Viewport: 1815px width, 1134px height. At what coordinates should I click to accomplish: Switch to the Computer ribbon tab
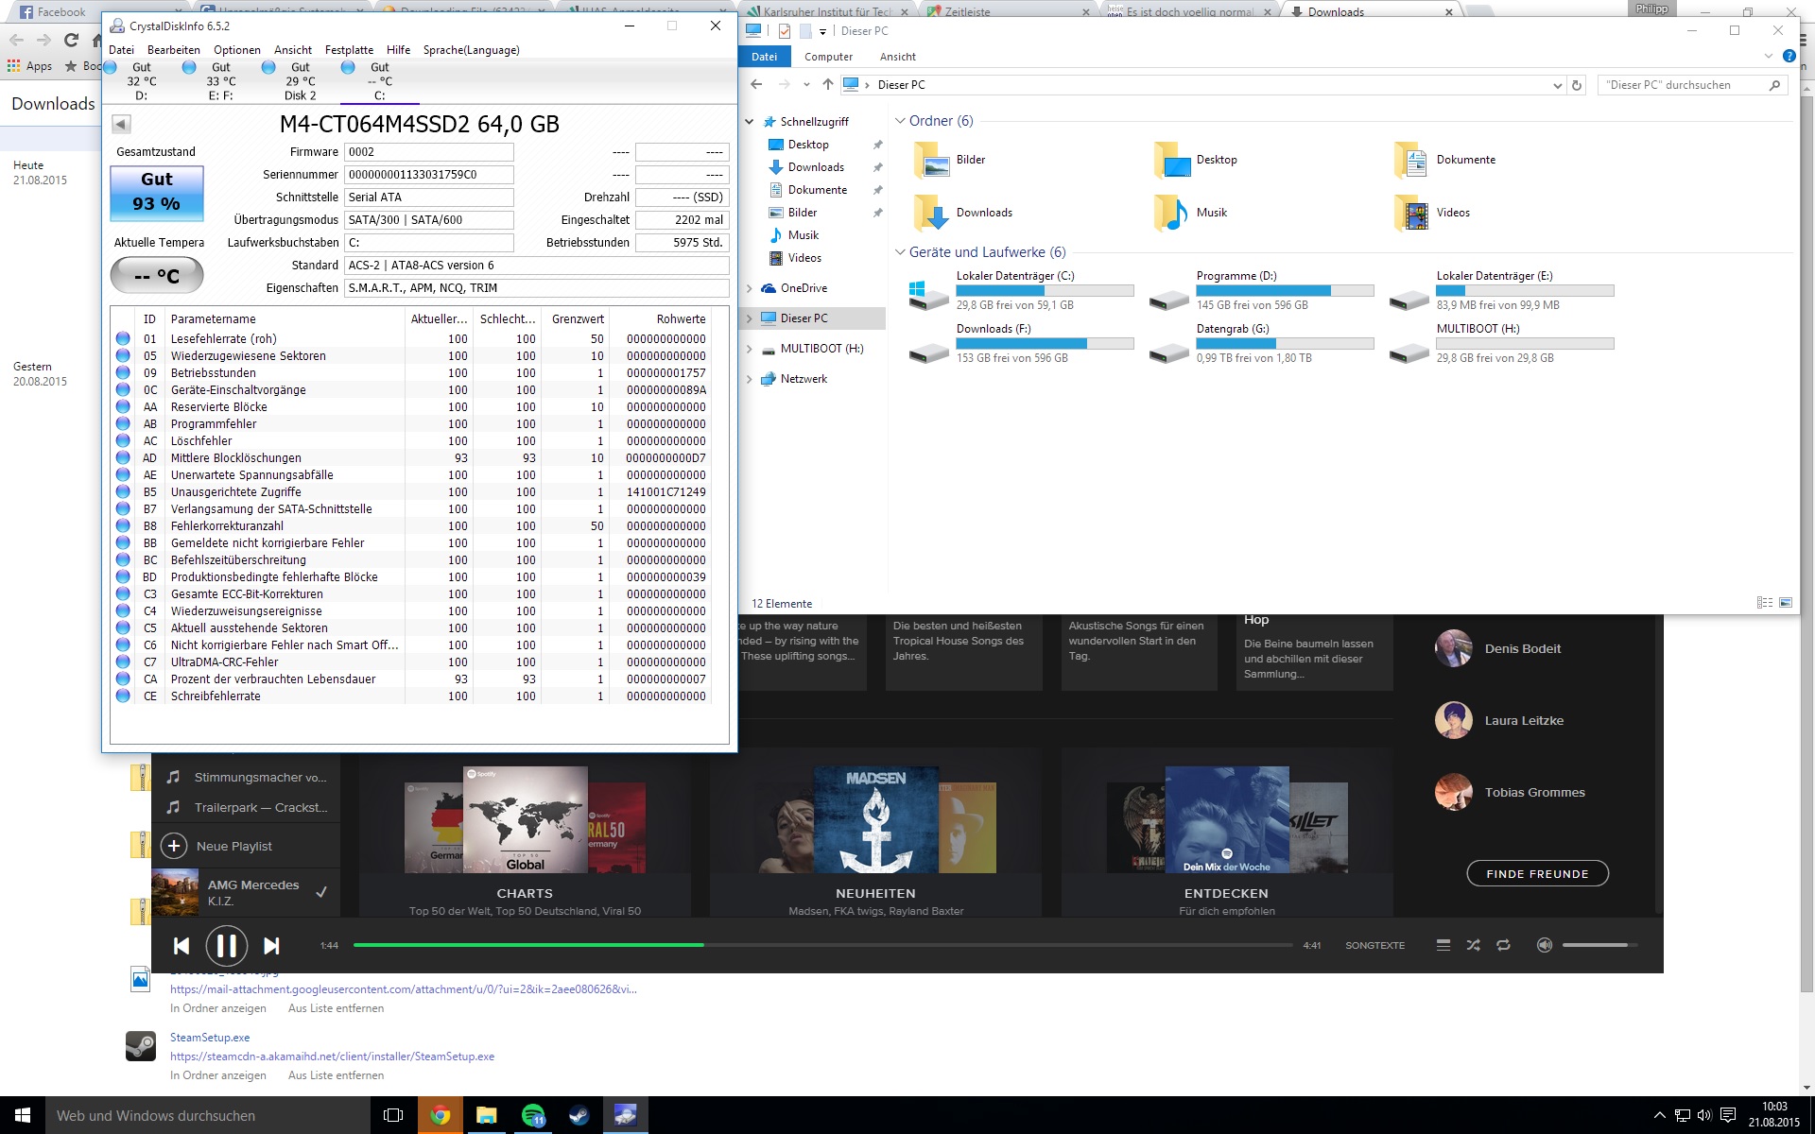[x=828, y=57]
